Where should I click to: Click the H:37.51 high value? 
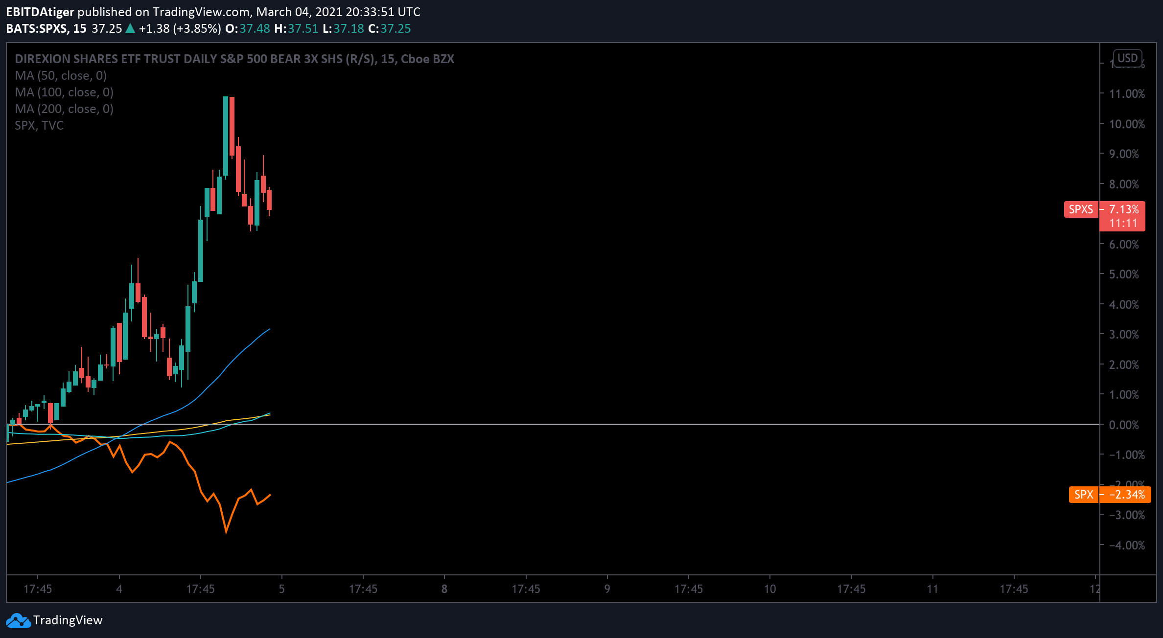(296, 28)
